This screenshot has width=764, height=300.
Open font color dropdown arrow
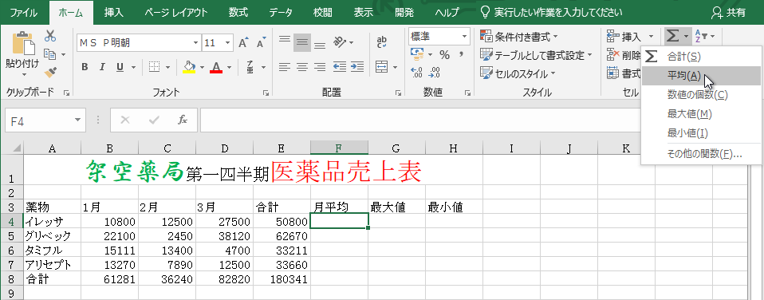(x=229, y=67)
